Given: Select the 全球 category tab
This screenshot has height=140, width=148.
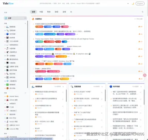Looking at the screenshot, I should coord(64,12).
